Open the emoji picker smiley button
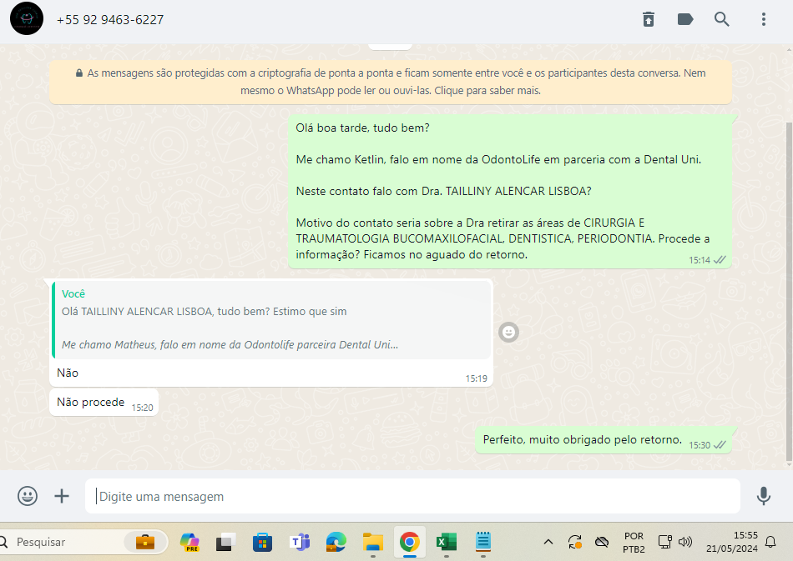 click(28, 496)
